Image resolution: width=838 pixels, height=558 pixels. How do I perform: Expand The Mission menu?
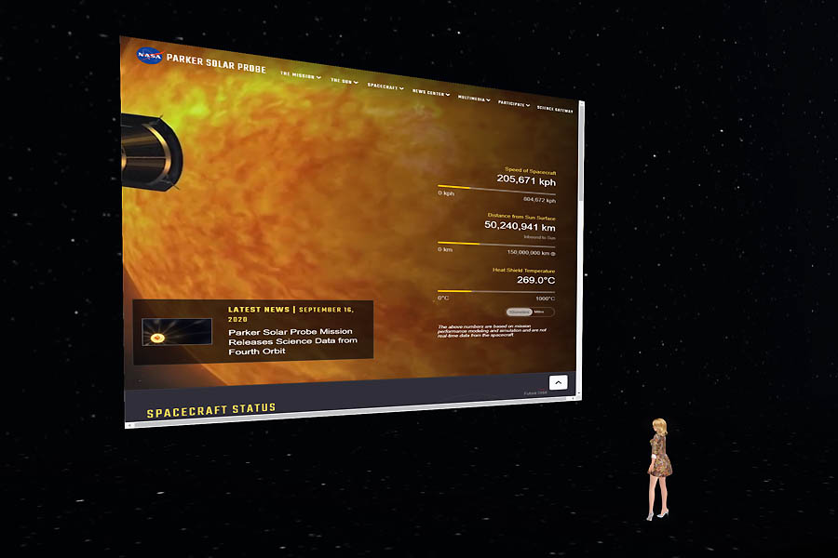tap(301, 76)
